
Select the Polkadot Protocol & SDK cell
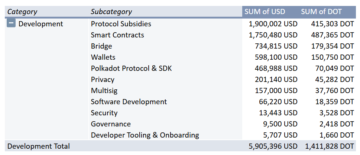(x=131, y=68)
